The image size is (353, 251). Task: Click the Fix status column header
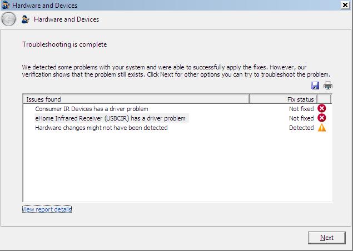pos(283,99)
